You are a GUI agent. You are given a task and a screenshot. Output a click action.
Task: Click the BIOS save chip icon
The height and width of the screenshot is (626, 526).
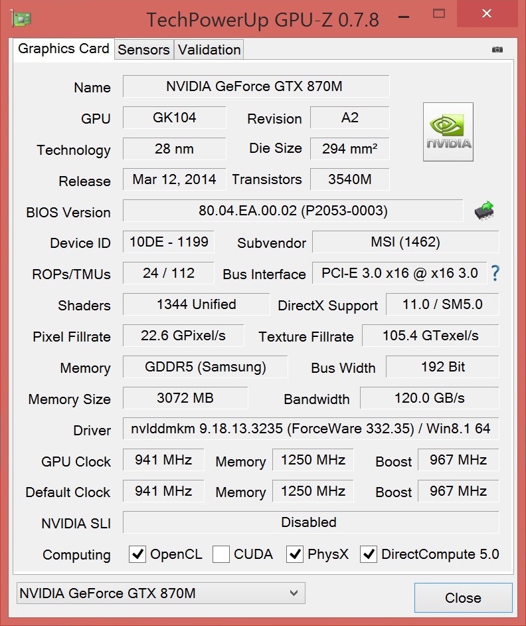(484, 211)
